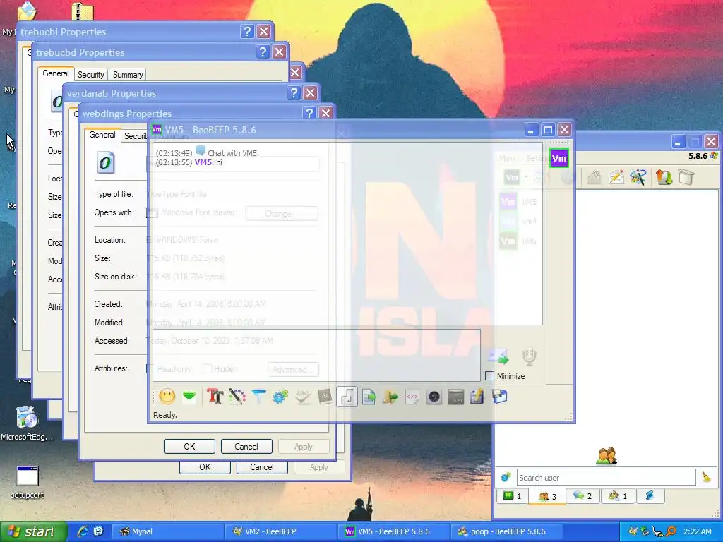The height and width of the screenshot is (542, 723).
Task: Send the message with the envelope arrow button
Action: (x=498, y=356)
